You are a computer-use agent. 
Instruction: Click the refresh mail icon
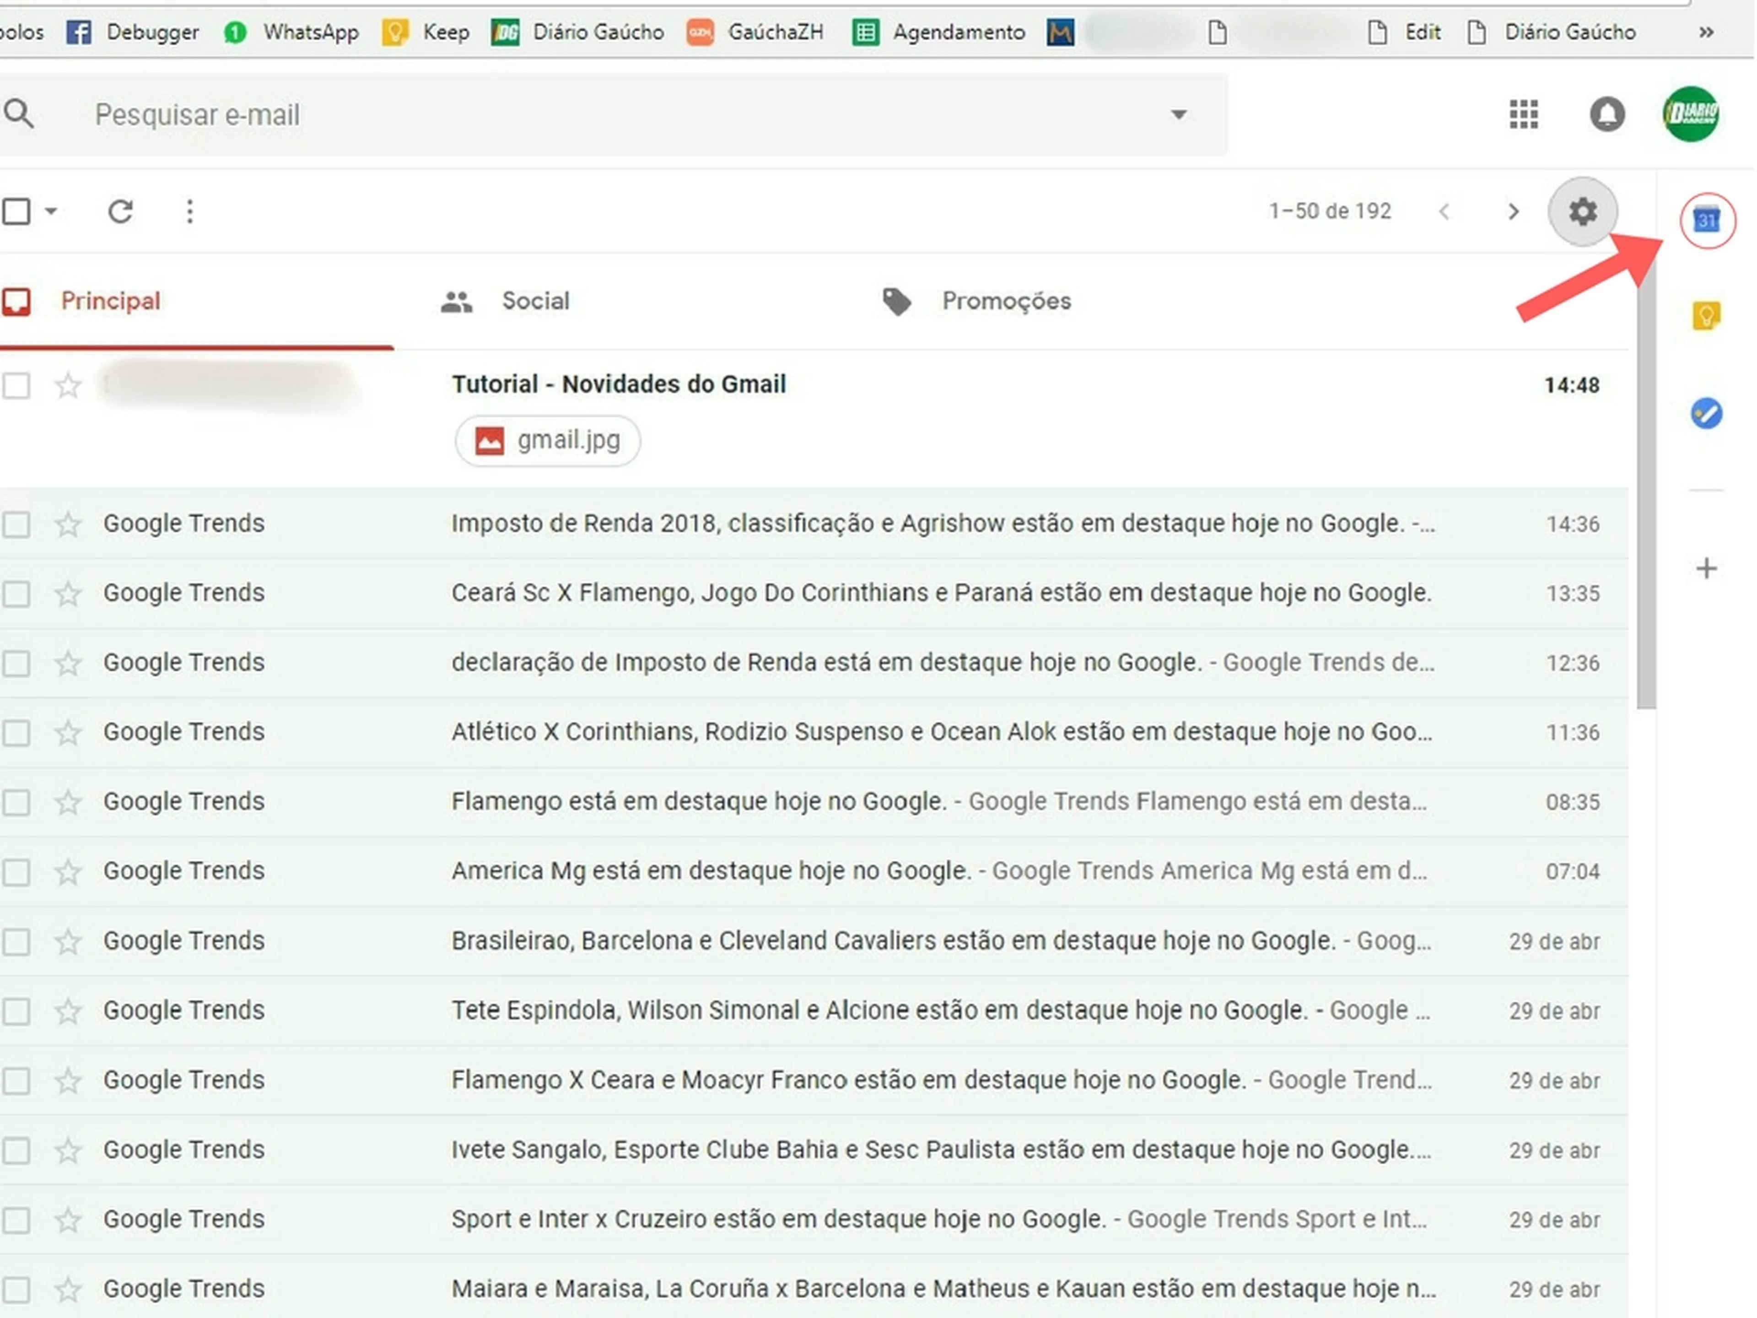click(x=120, y=211)
